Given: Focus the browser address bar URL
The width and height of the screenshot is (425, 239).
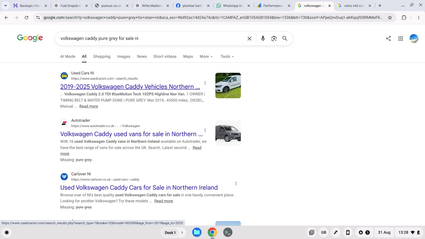Looking at the screenshot, I should point(213,18).
